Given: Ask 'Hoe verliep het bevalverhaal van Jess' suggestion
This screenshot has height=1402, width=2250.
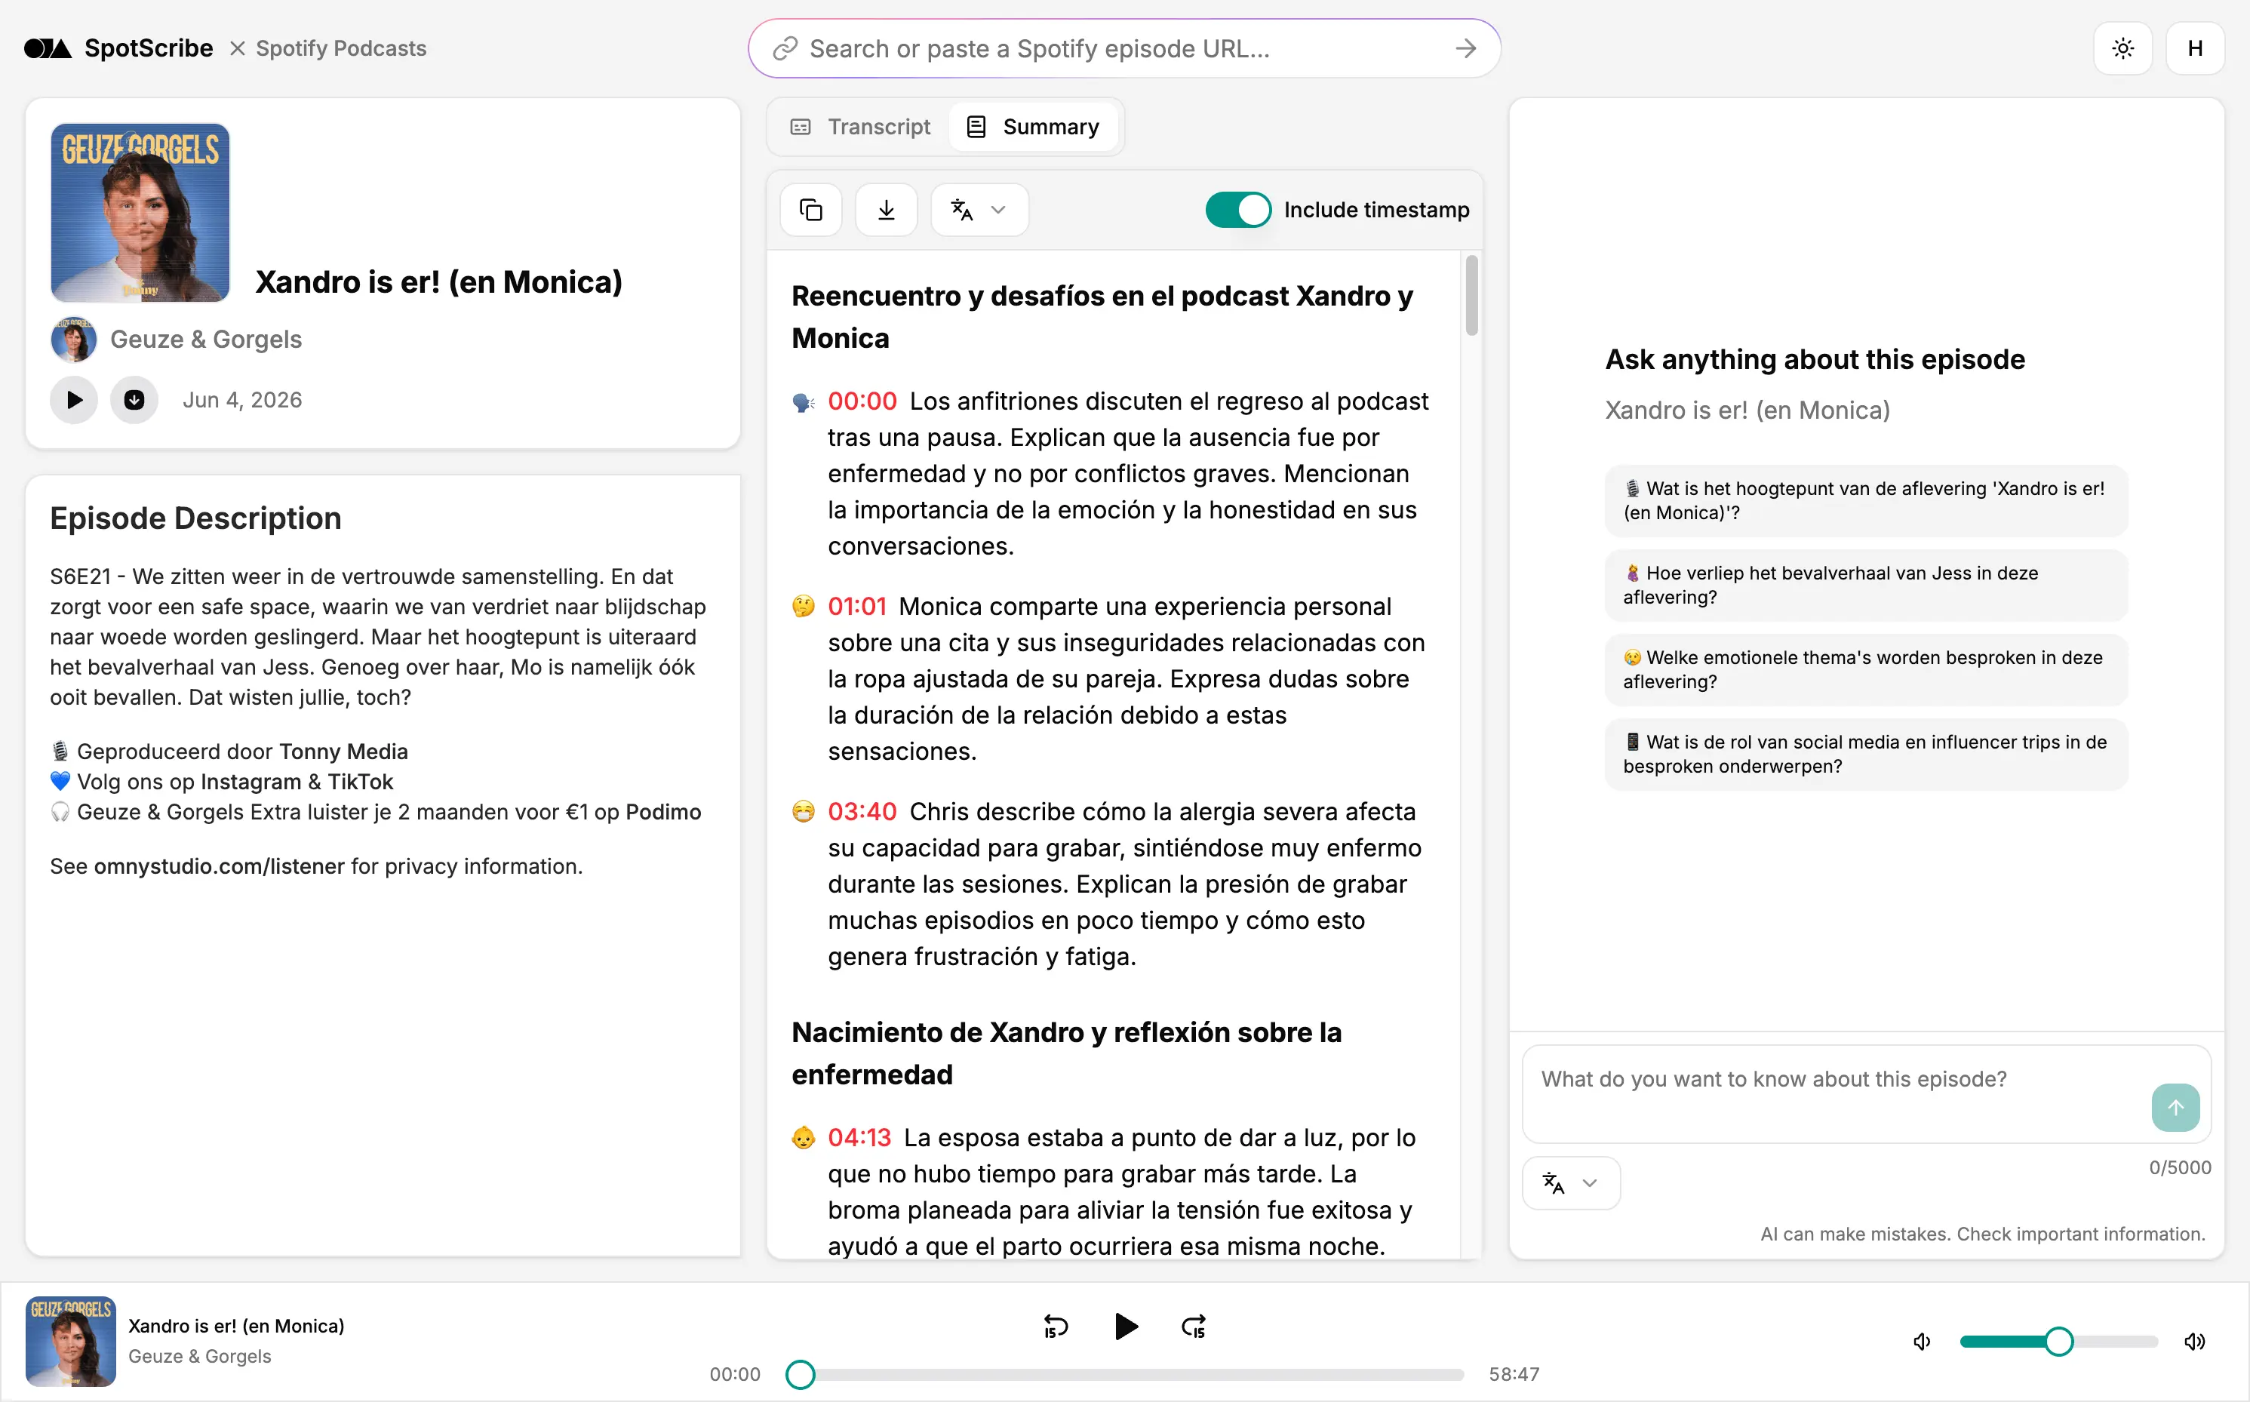Looking at the screenshot, I should 1866,585.
